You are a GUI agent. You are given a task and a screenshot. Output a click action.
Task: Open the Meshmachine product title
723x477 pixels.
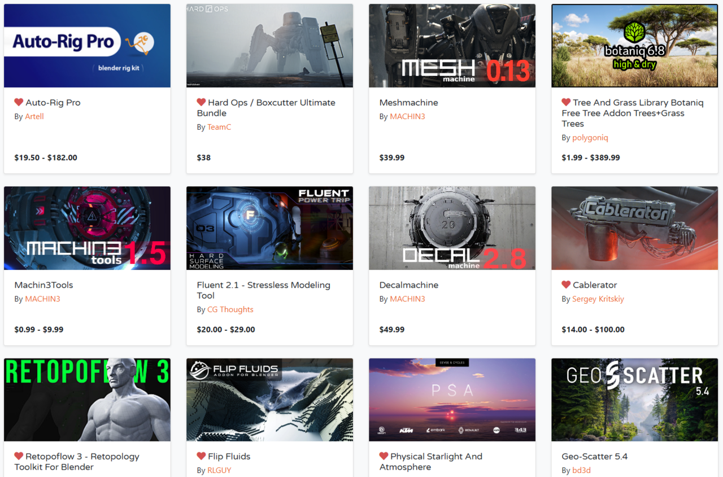click(408, 103)
